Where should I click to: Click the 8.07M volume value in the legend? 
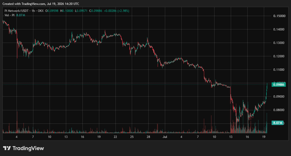tap(21, 15)
